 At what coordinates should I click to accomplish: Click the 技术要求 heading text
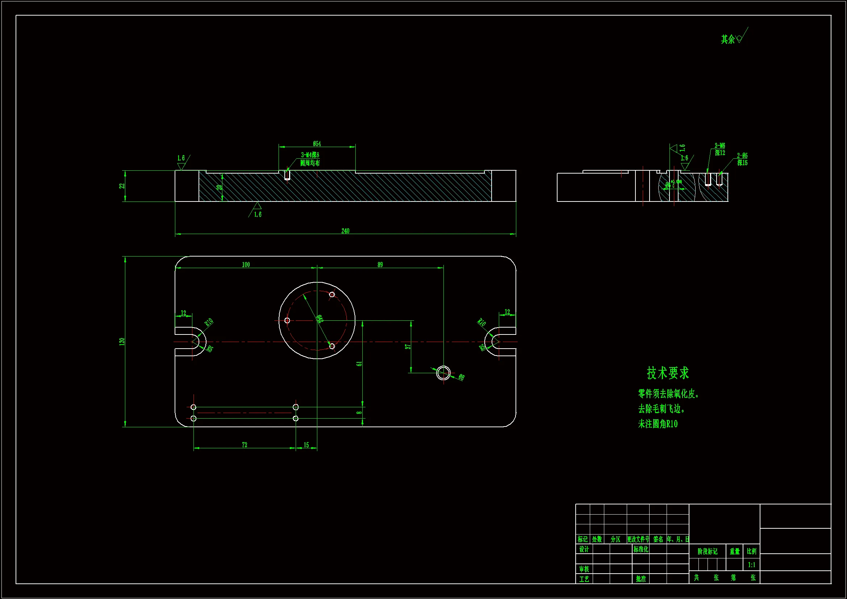668,373
